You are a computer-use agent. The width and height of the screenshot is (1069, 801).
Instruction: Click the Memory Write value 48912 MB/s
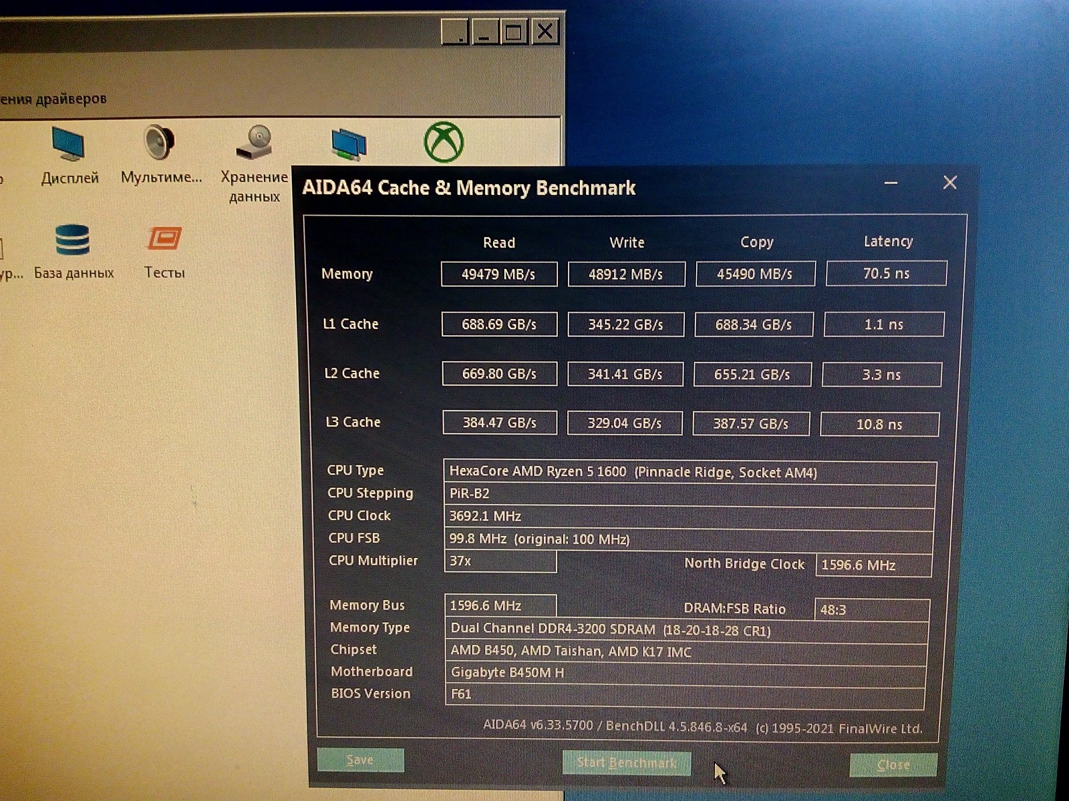pyautogui.click(x=626, y=274)
